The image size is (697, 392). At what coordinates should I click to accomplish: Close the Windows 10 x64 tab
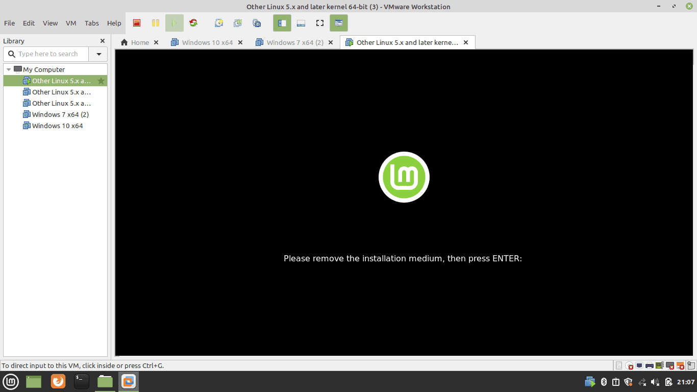coord(240,42)
